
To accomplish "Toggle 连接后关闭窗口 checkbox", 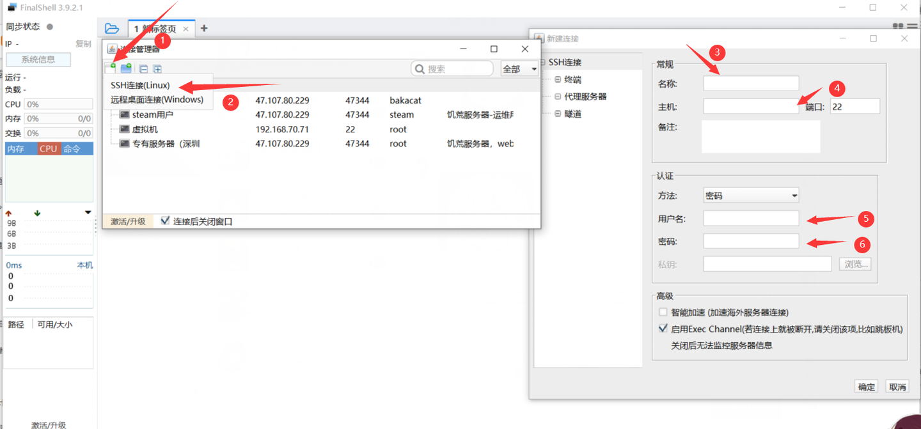I will tap(165, 221).
